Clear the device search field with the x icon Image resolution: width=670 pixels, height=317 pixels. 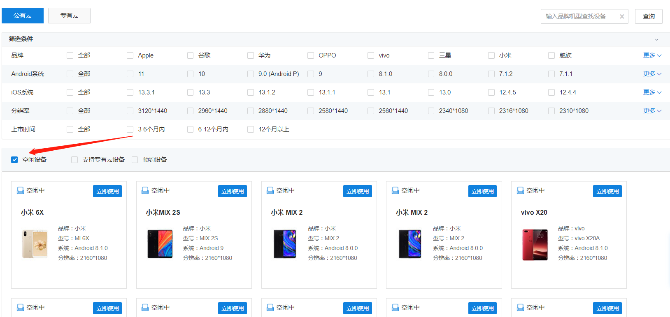click(622, 16)
